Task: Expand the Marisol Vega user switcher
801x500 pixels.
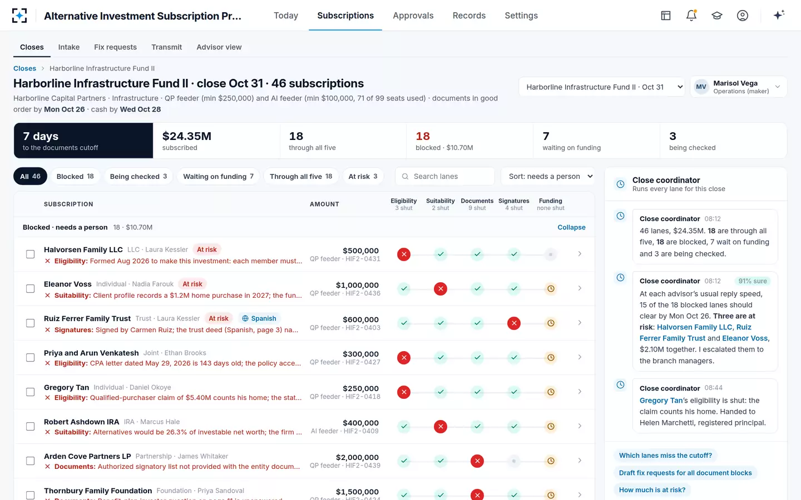Action: point(739,87)
